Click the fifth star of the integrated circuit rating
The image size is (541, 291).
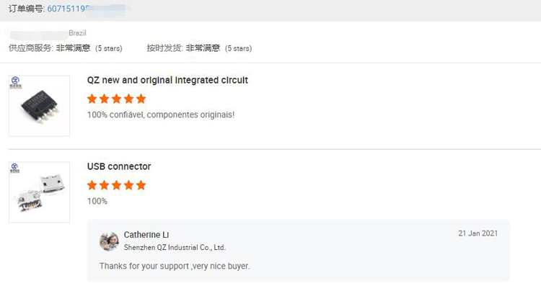pos(141,99)
